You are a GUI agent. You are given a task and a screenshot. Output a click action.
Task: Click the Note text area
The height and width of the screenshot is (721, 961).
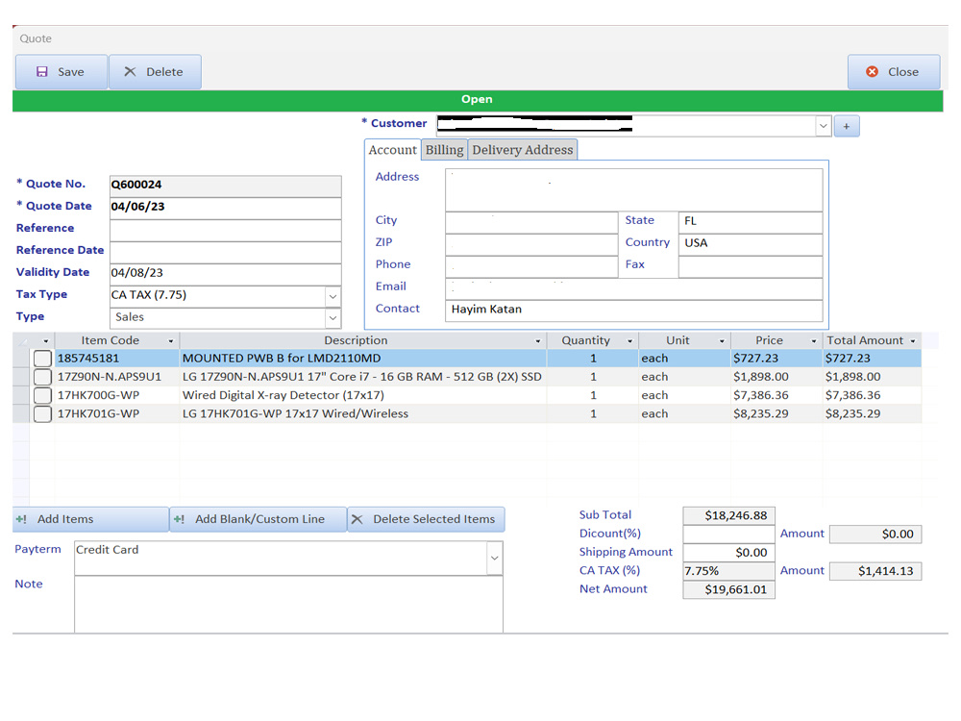tap(288, 605)
